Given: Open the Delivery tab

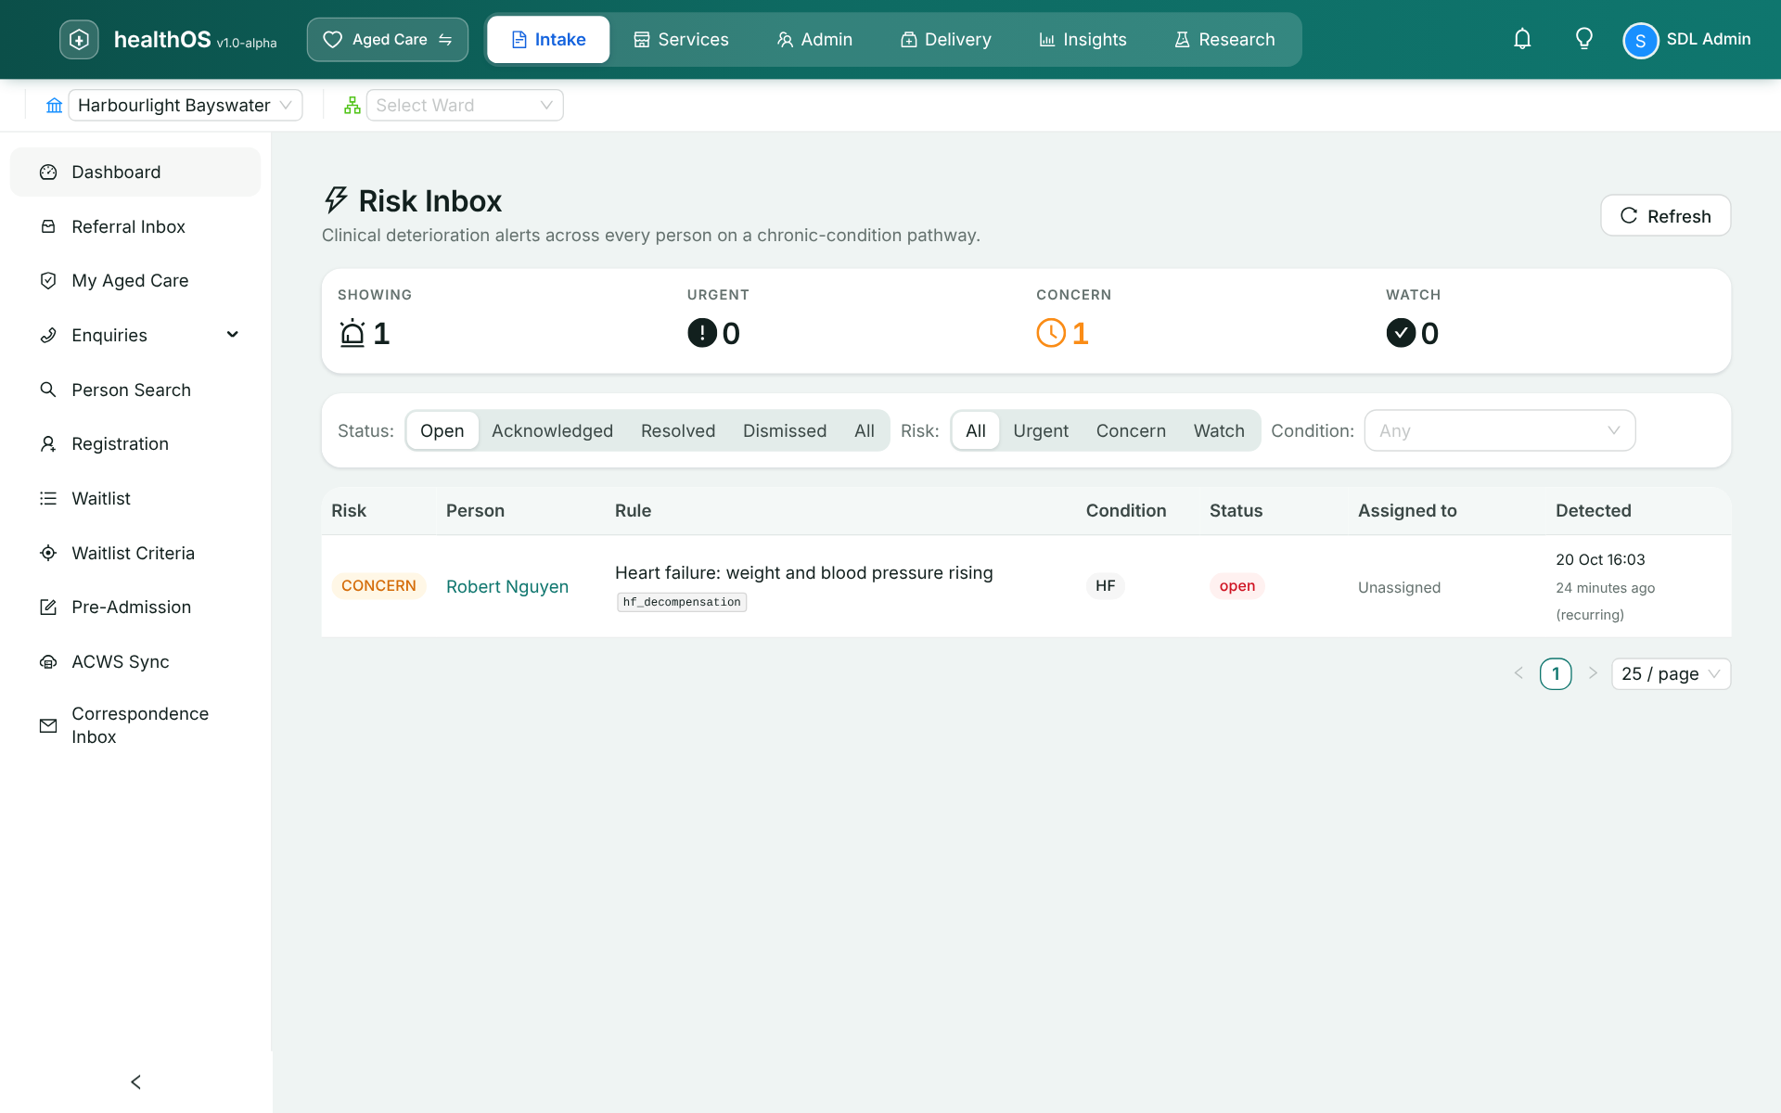Looking at the screenshot, I should 945,40.
